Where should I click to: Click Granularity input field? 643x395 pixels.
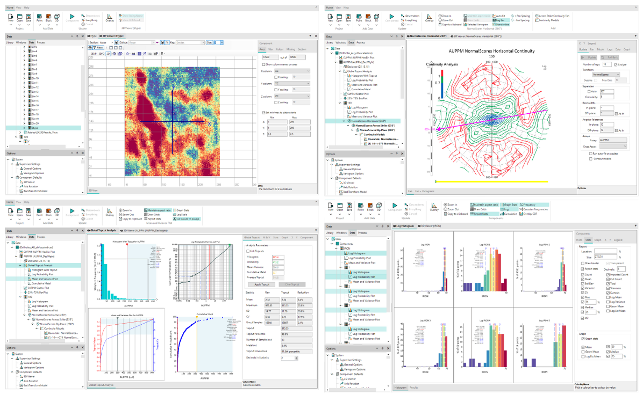pos(606,97)
